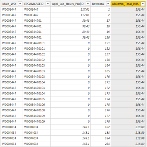
Task: Click the Rowdata cell with value 182
Action: (x=101, y=127)
